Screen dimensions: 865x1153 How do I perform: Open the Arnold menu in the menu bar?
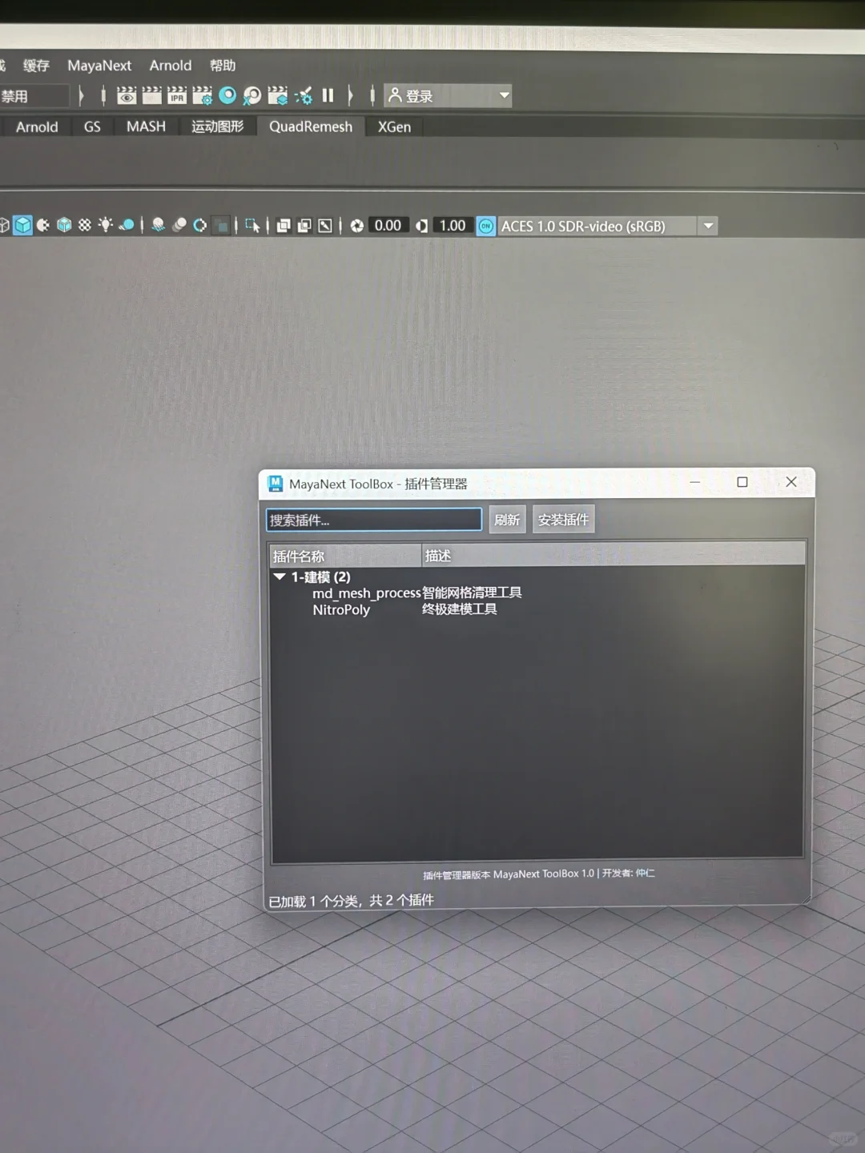(170, 66)
